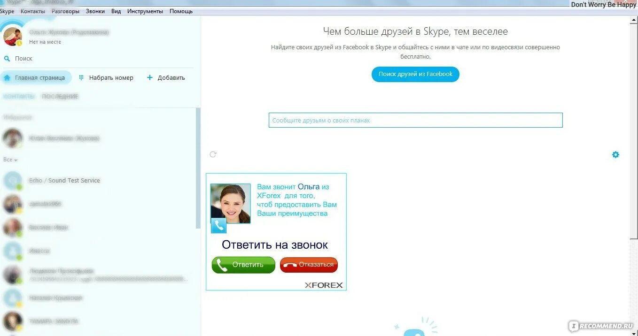Viewport: 638px width, 336px height.
Task: Click the search magnifier icon
Action: [7, 59]
